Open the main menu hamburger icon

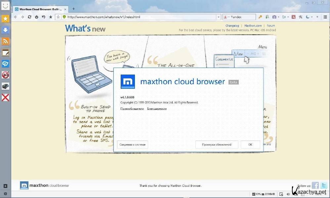coord(325,17)
